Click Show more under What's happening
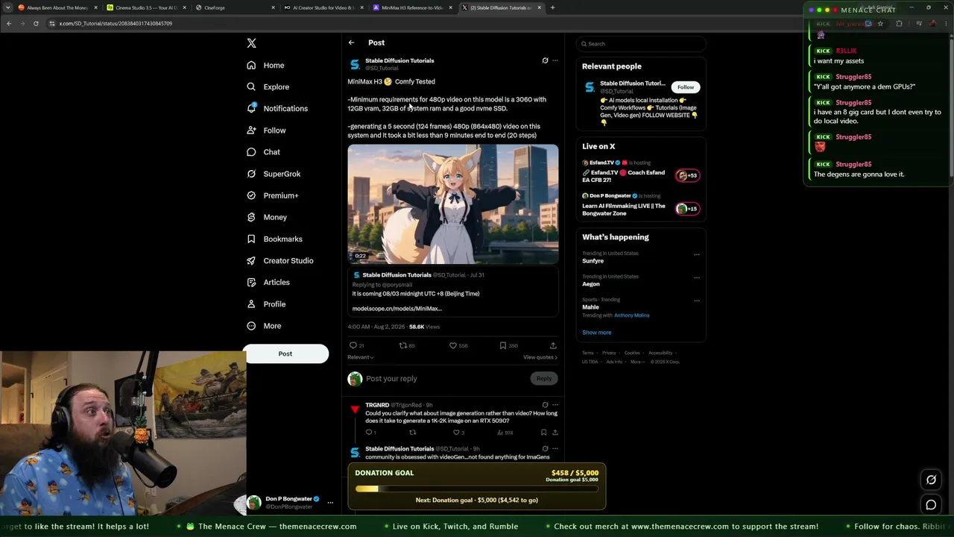The image size is (954, 537). pyautogui.click(x=596, y=333)
